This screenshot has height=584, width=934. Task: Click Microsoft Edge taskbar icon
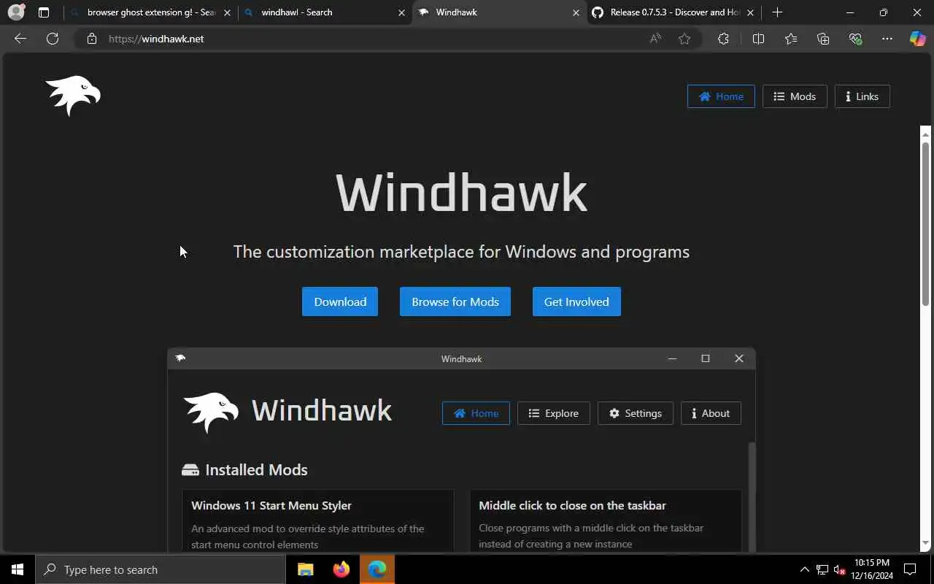coord(377,569)
